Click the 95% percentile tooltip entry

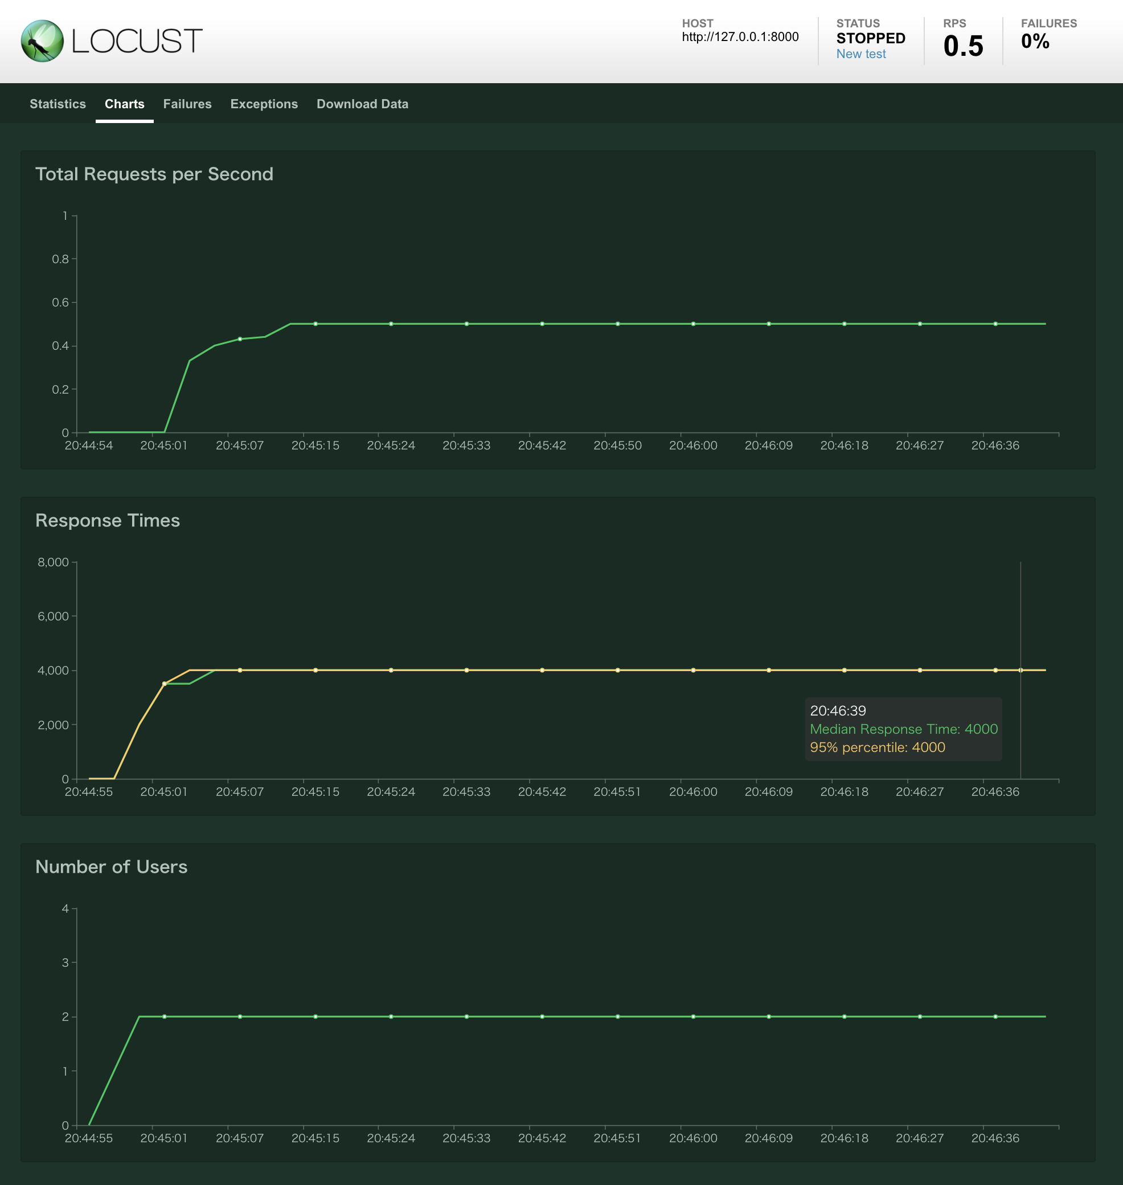pyautogui.click(x=877, y=747)
